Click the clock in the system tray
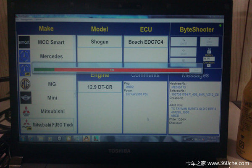Image resolution: width=252 pixels, height=168 pixels. pos(211,139)
